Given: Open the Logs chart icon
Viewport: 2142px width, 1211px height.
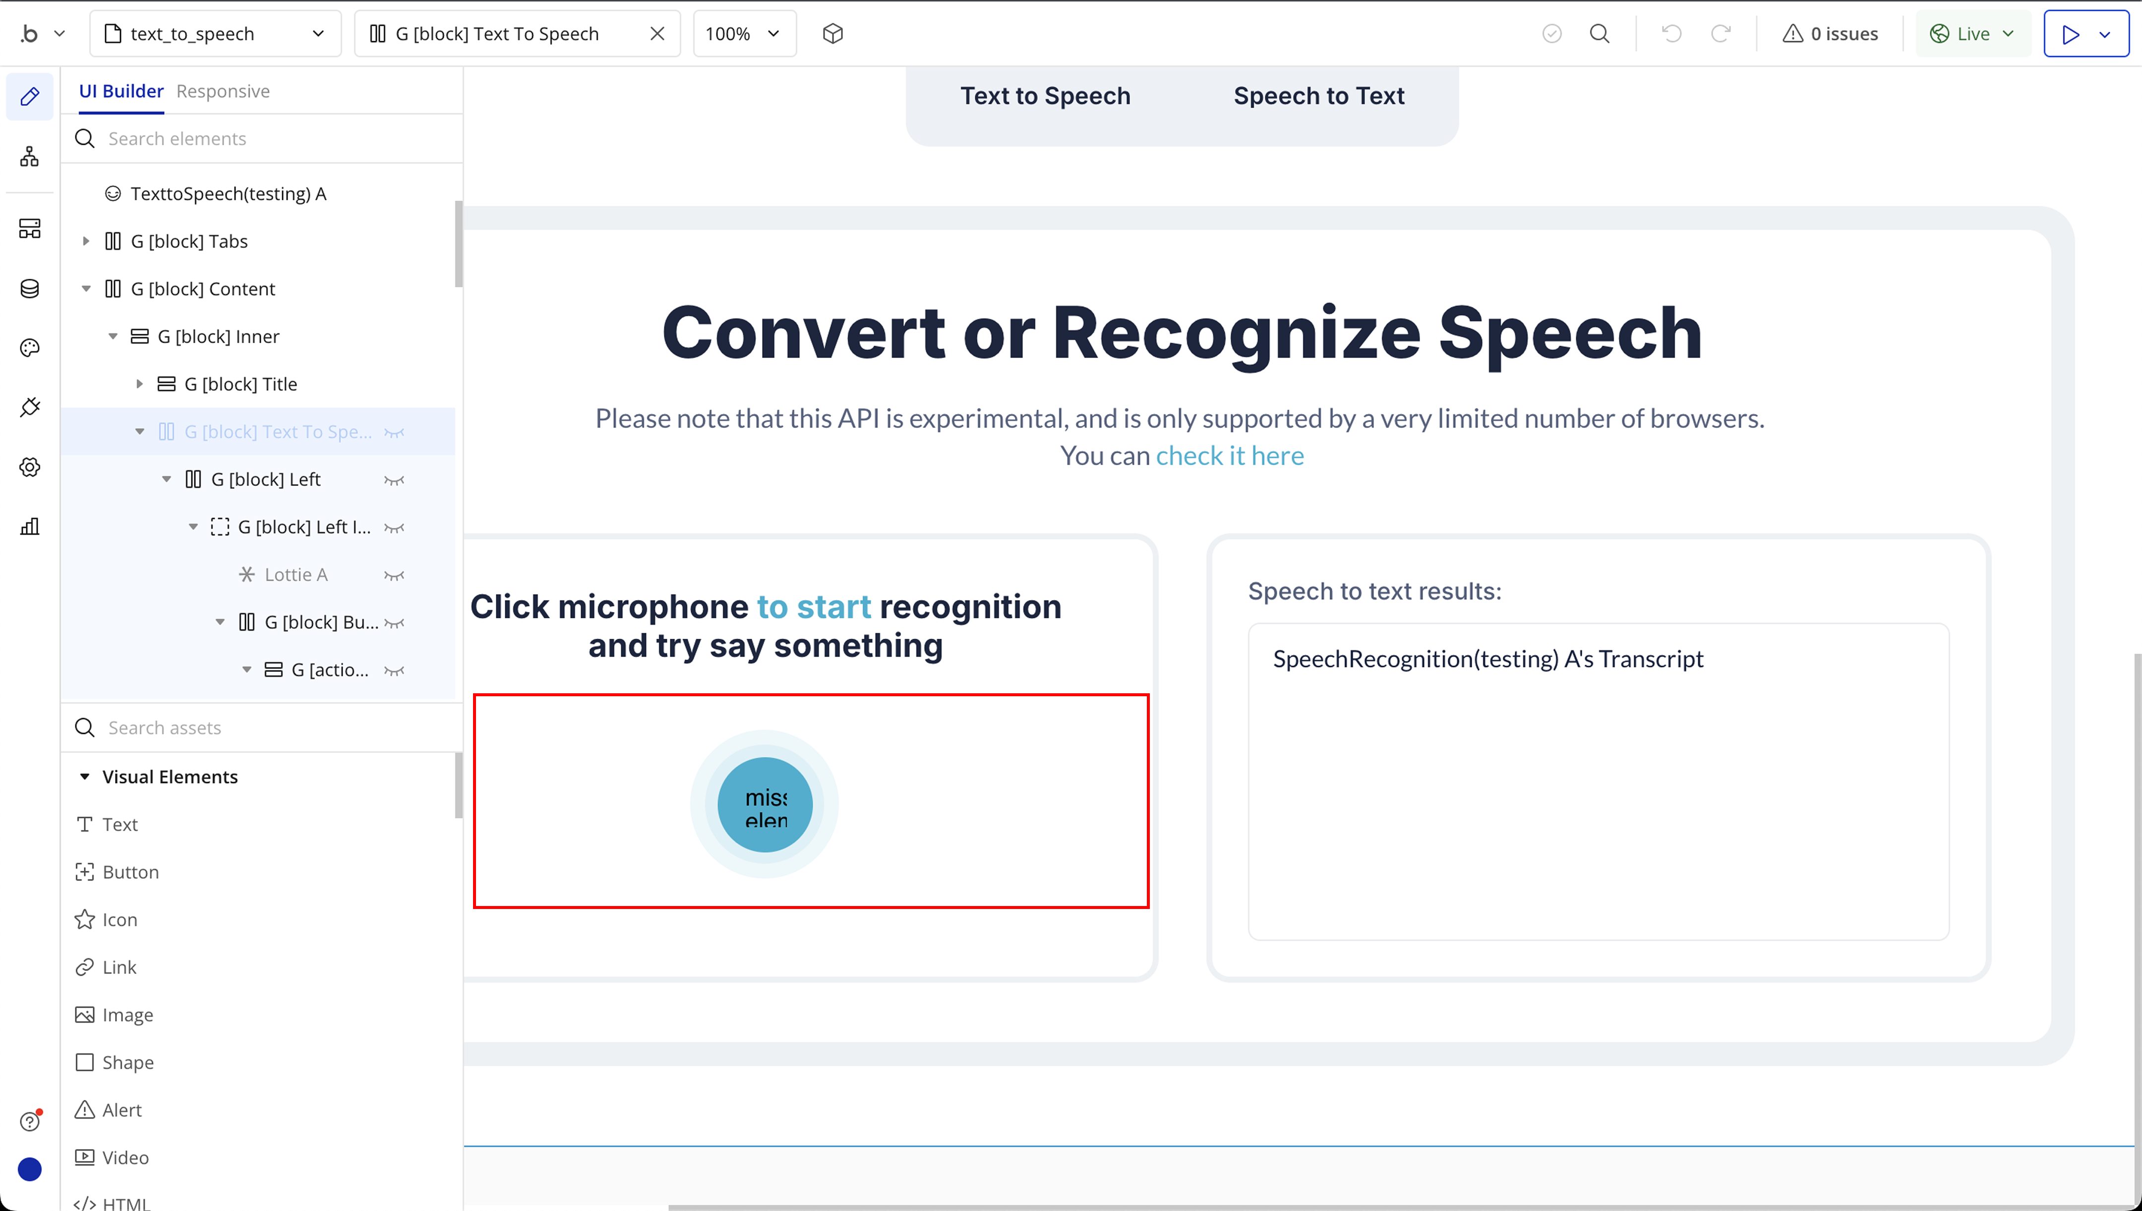Looking at the screenshot, I should point(30,527).
